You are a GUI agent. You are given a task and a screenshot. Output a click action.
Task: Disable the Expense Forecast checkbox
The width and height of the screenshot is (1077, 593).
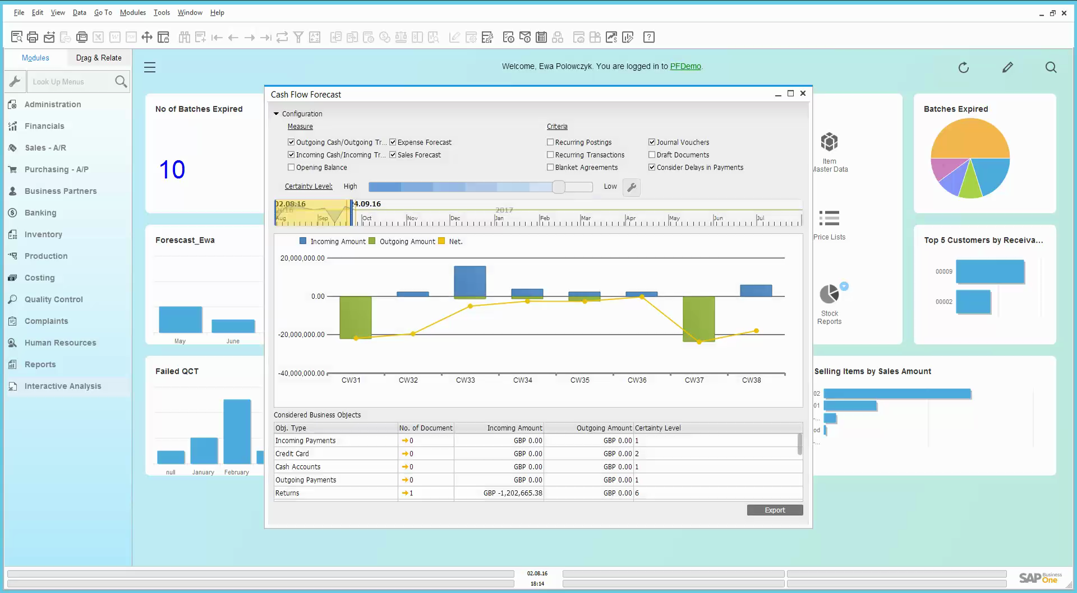pyautogui.click(x=393, y=142)
